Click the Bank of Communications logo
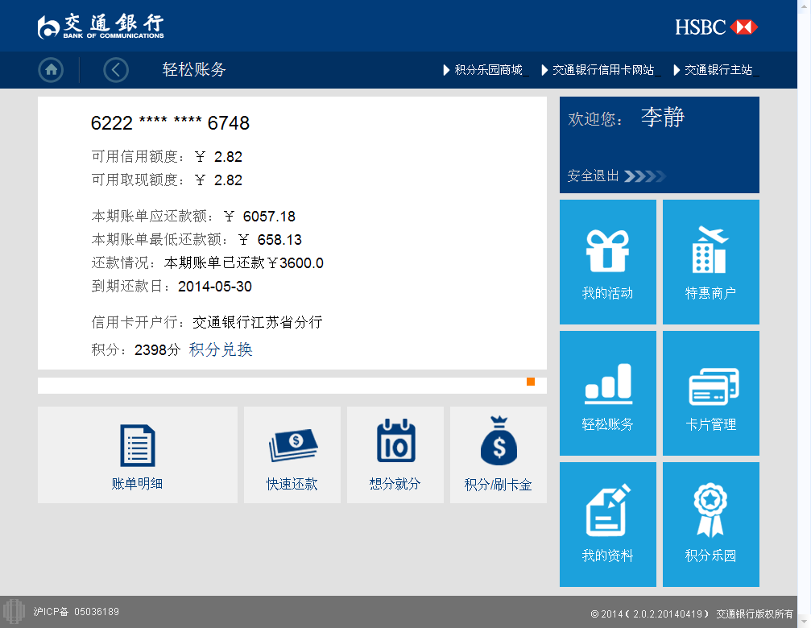The height and width of the screenshot is (628, 811). coord(101,26)
